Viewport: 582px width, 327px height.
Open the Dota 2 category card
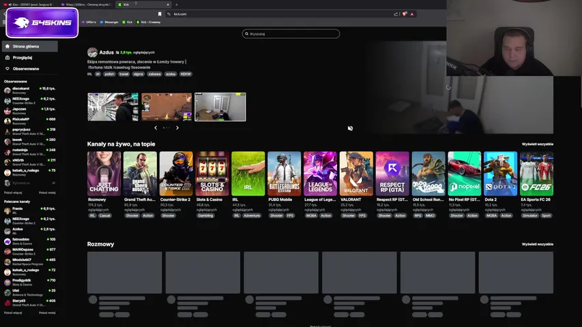[500, 174]
